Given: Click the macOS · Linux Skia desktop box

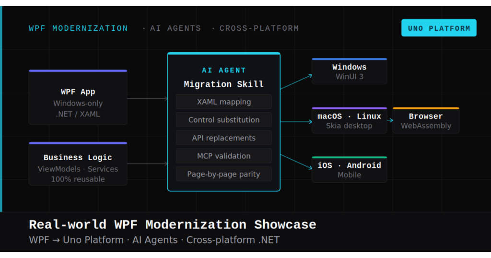Looking at the screenshot, I should 350,120.
